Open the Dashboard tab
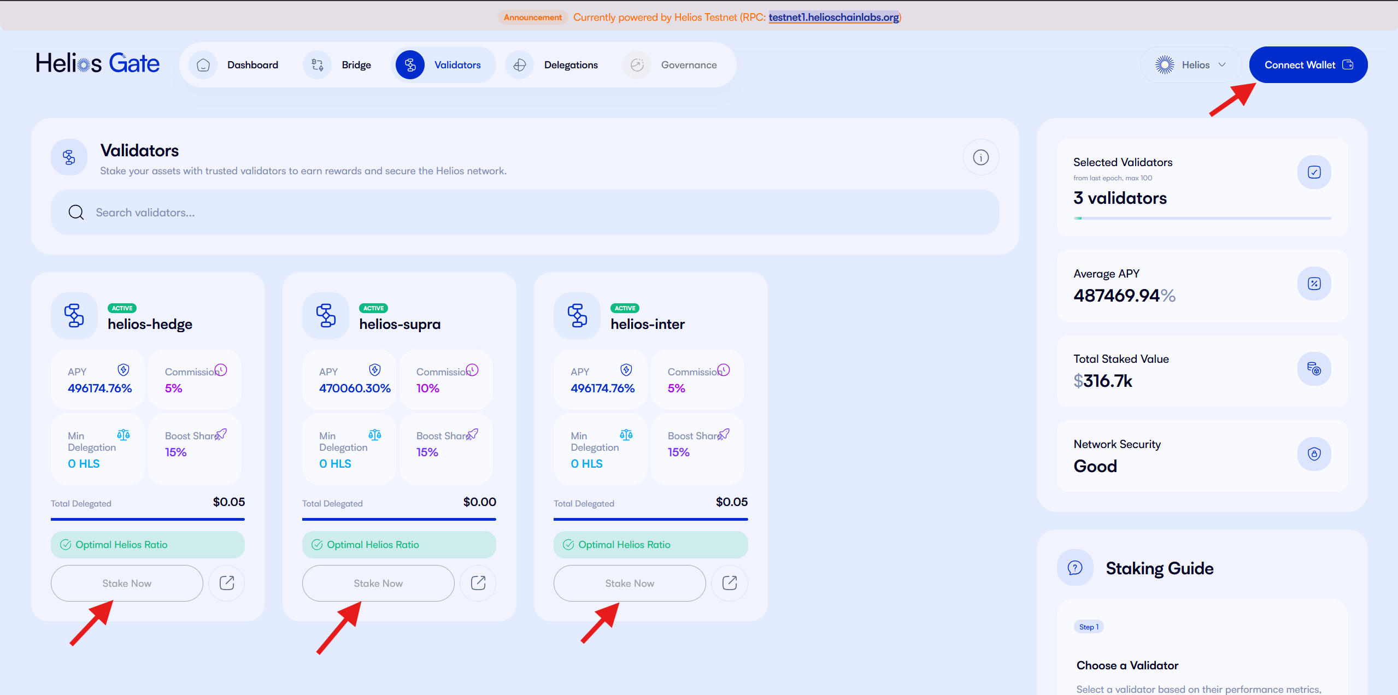1398x695 pixels. 235,65
